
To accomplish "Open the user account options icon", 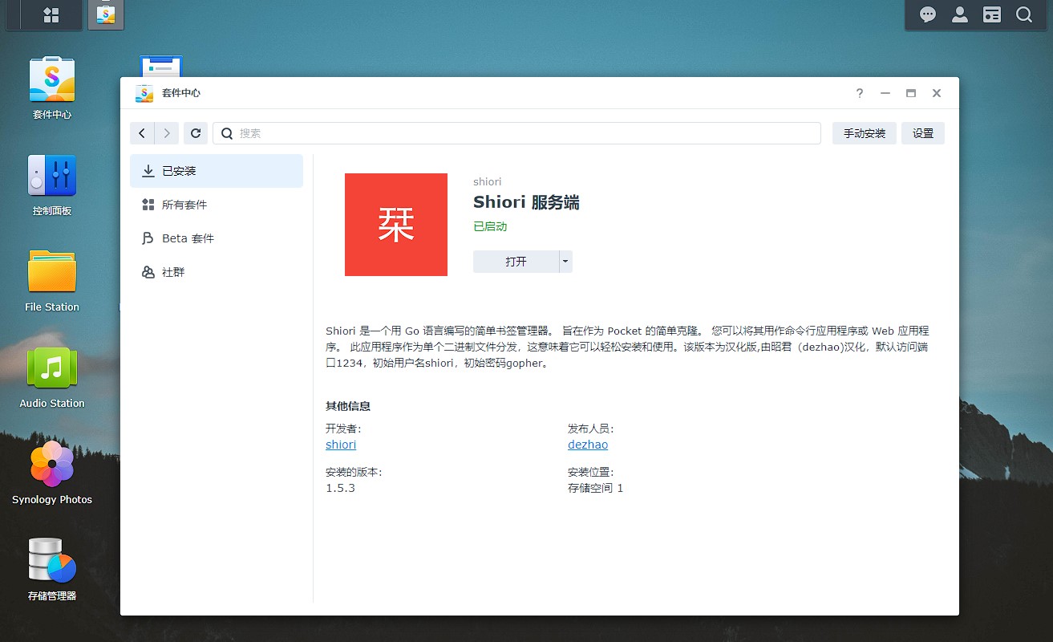I will [960, 14].
